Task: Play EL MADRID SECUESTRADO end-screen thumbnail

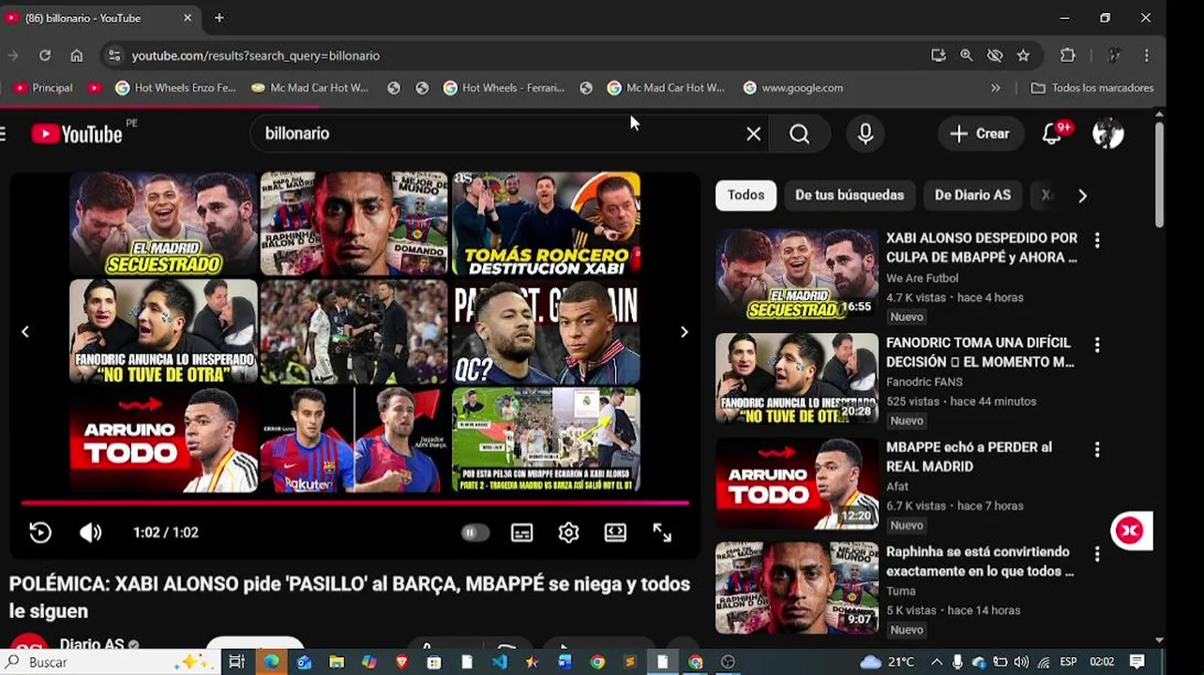Action: pyautogui.click(x=163, y=224)
